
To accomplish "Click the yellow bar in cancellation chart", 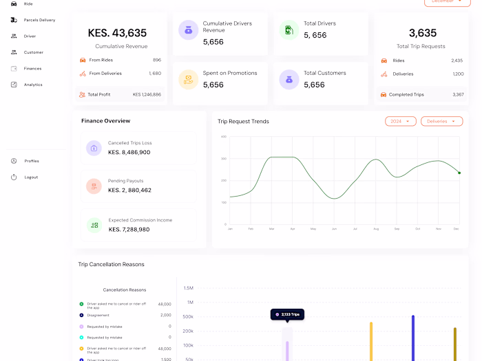I will pyautogui.click(x=371, y=341).
